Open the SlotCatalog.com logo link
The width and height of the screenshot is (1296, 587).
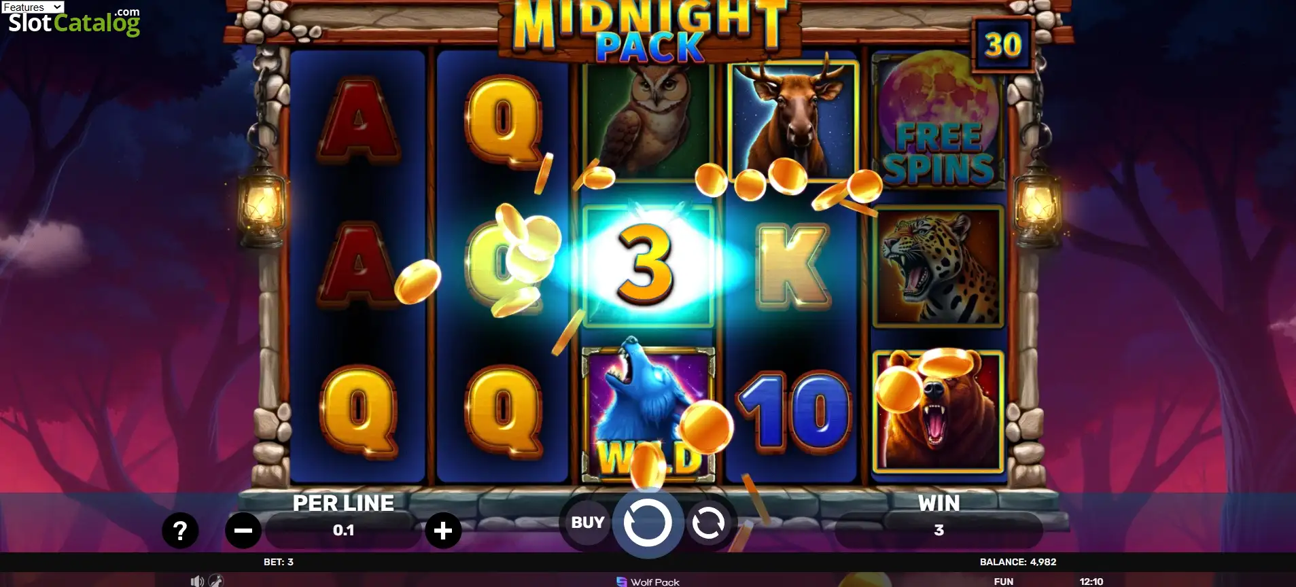74,22
